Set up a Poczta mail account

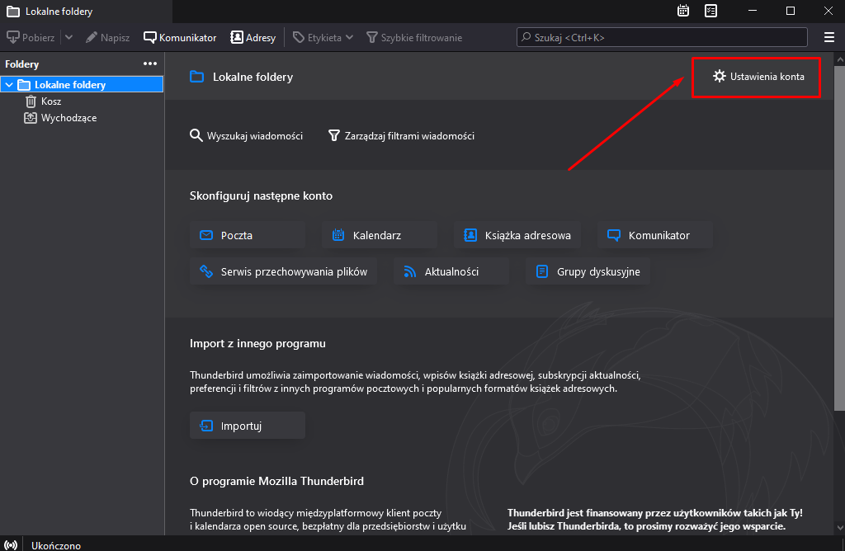click(247, 235)
